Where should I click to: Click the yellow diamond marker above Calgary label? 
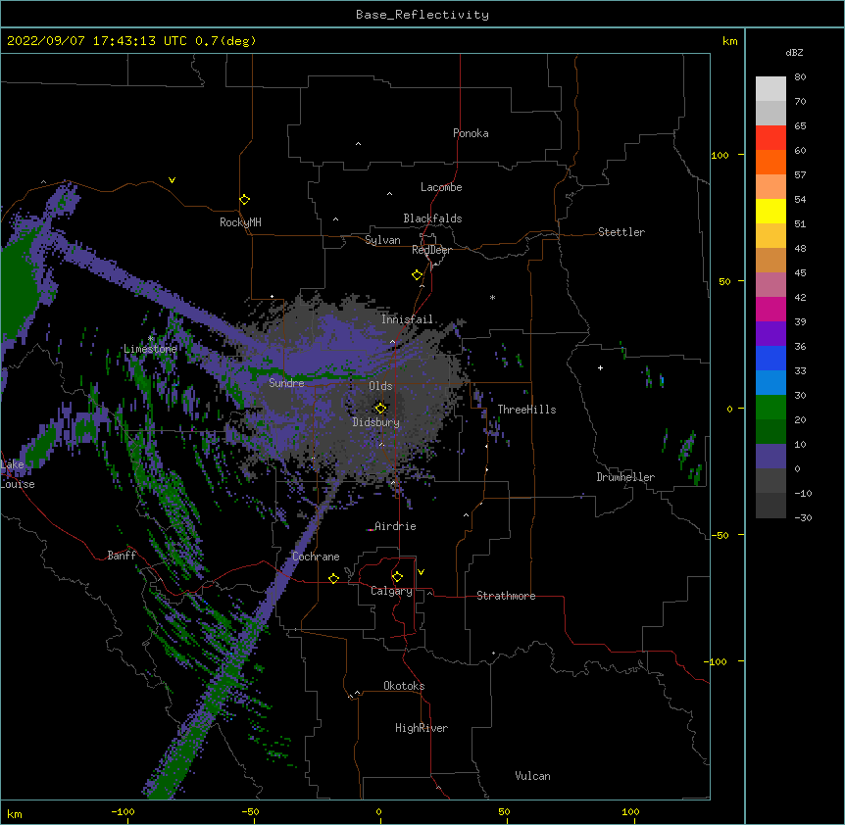(x=397, y=577)
